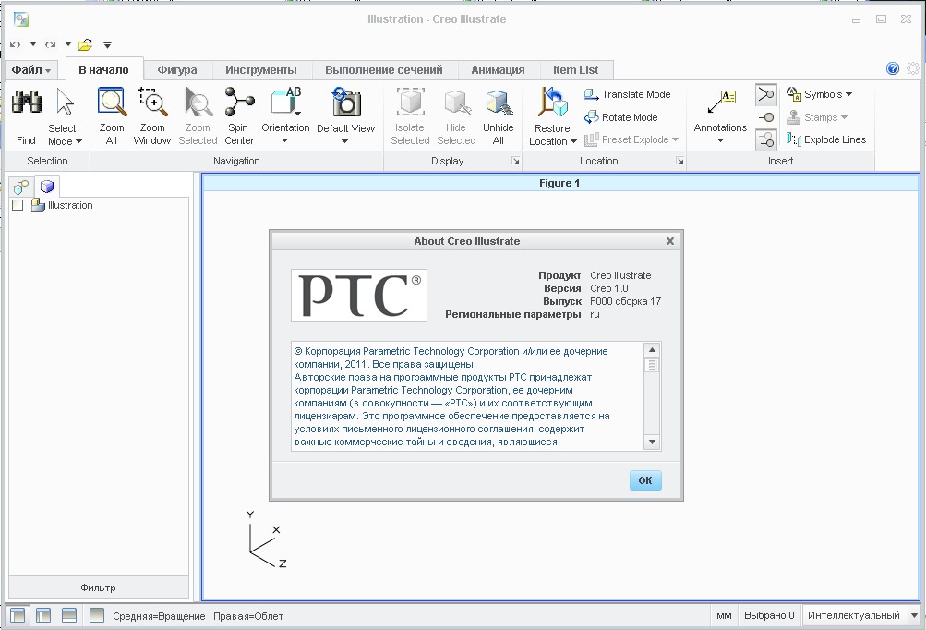Click the open folder icon in quick access toolbar
The width and height of the screenshot is (926, 630).
[x=85, y=45]
